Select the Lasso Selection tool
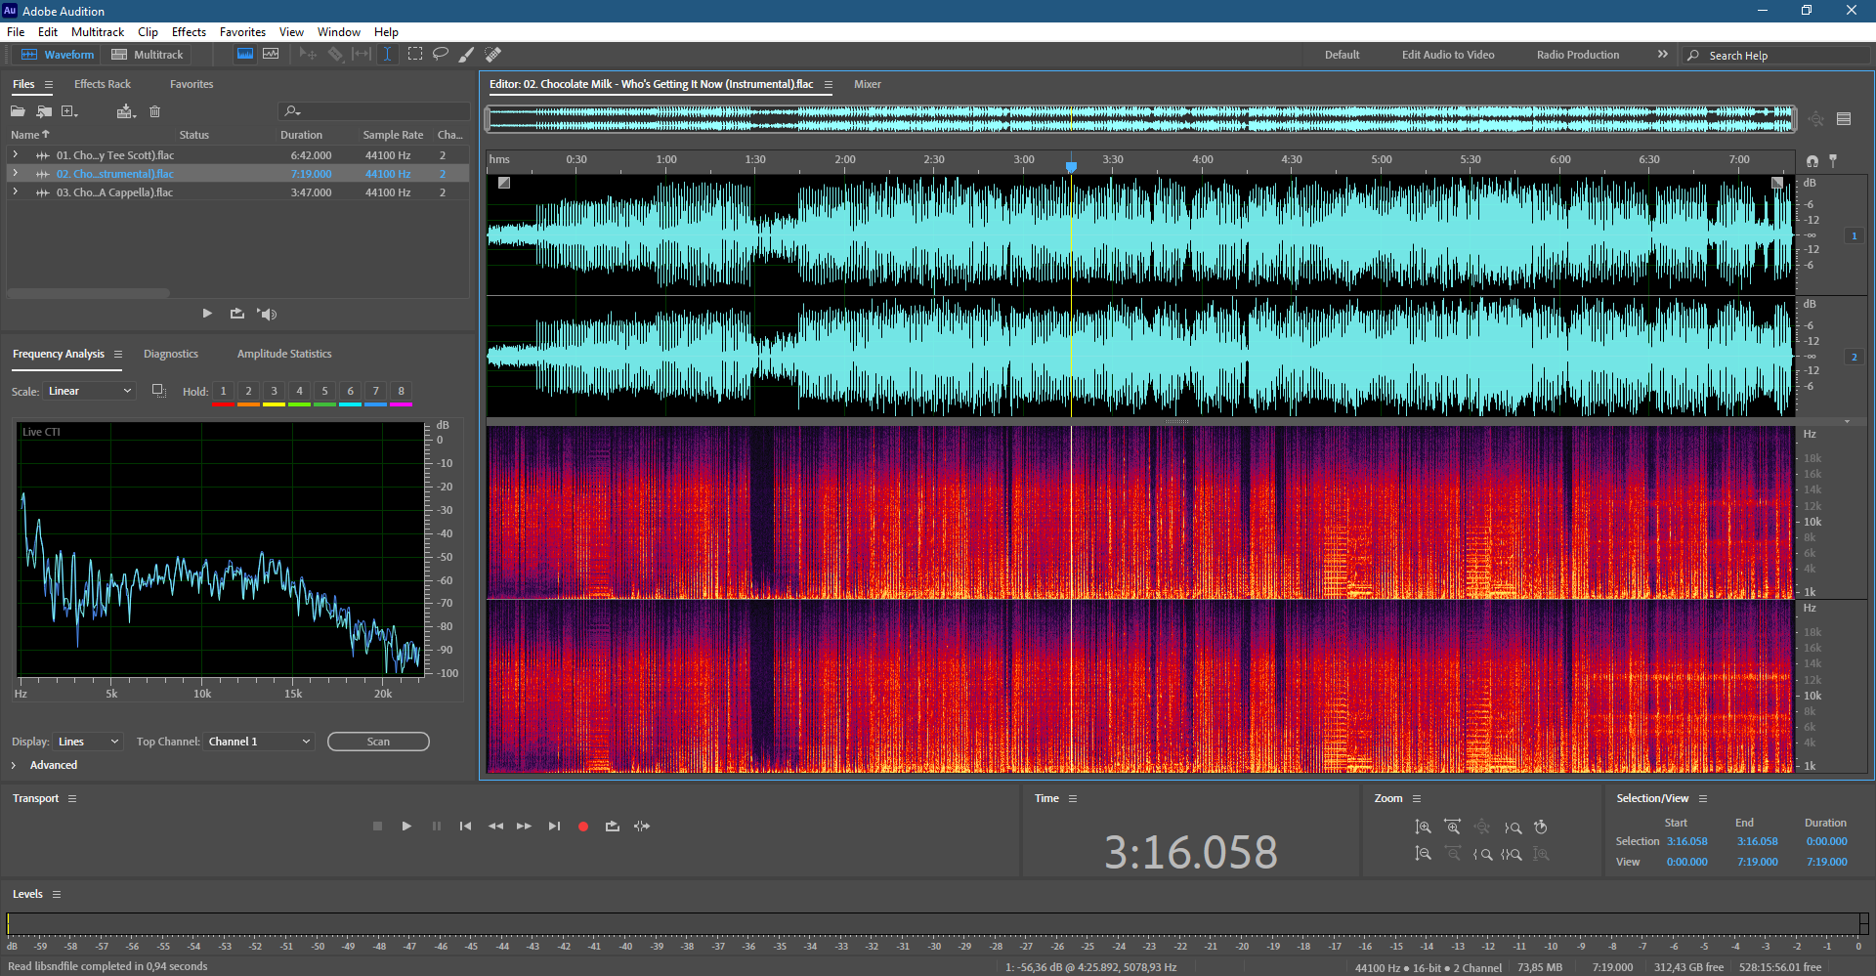This screenshot has width=1876, height=976. pyautogui.click(x=441, y=54)
